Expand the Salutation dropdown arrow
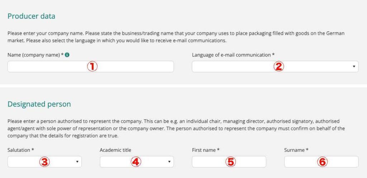Viewport: 367px width, 178px height. point(77,162)
